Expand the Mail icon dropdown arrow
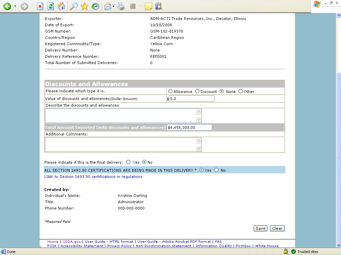The image size is (341, 255). click(x=114, y=6)
